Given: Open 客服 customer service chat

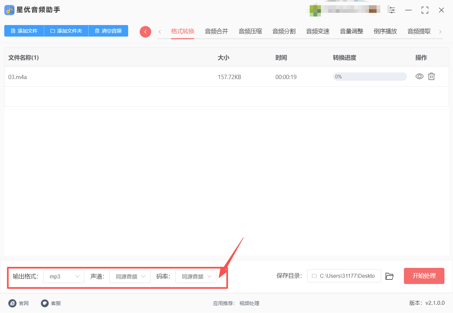Looking at the screenshot, I should pos(45,303).
